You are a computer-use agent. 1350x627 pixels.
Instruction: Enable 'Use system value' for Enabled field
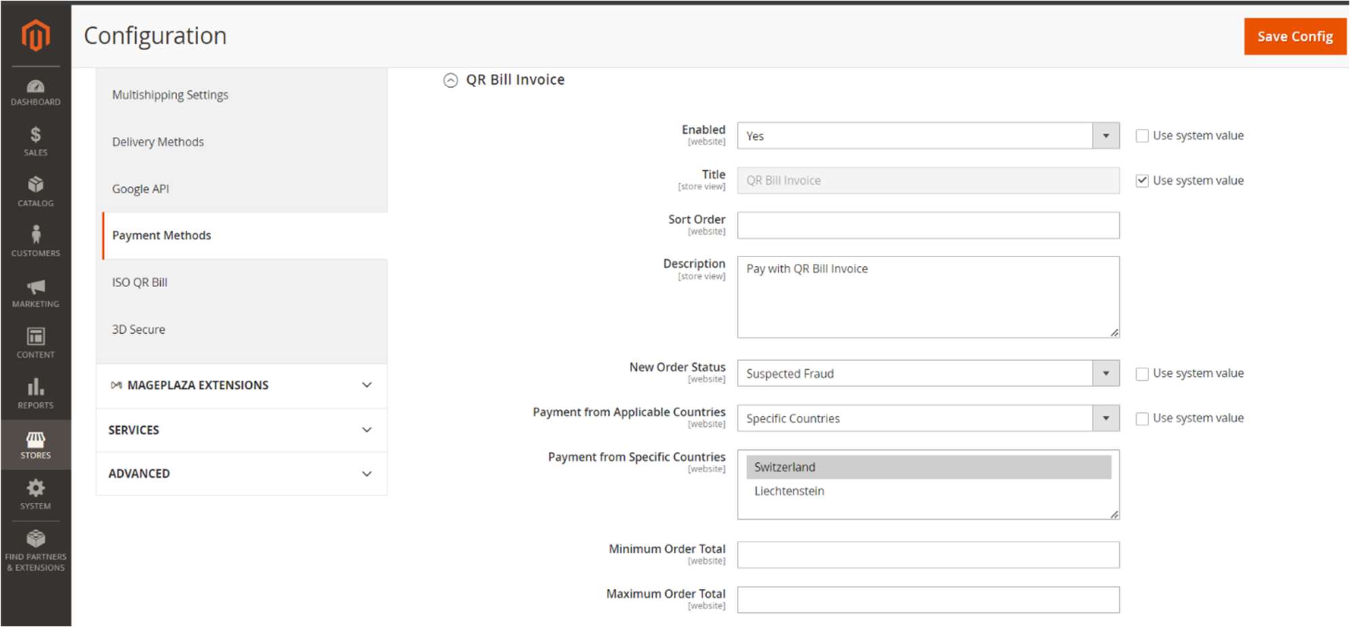point(1142,136)
